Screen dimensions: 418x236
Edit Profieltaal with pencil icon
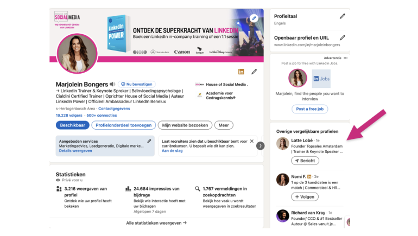click(x=343, y=16)
